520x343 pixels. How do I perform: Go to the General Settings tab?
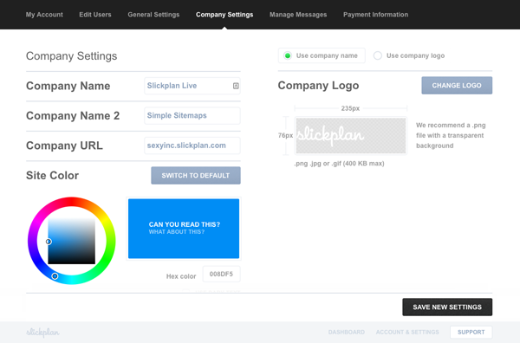click(x=153, y=15)
